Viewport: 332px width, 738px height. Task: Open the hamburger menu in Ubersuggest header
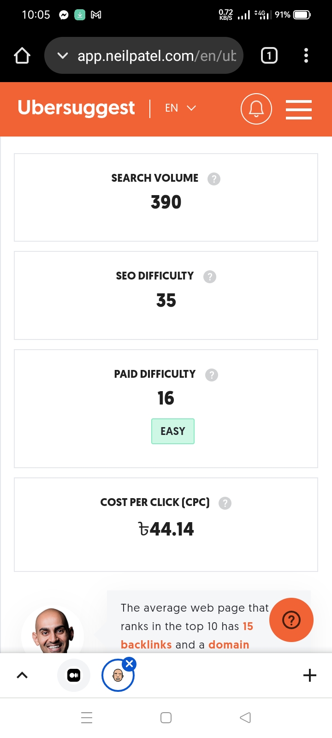click(x=298, y=110)
